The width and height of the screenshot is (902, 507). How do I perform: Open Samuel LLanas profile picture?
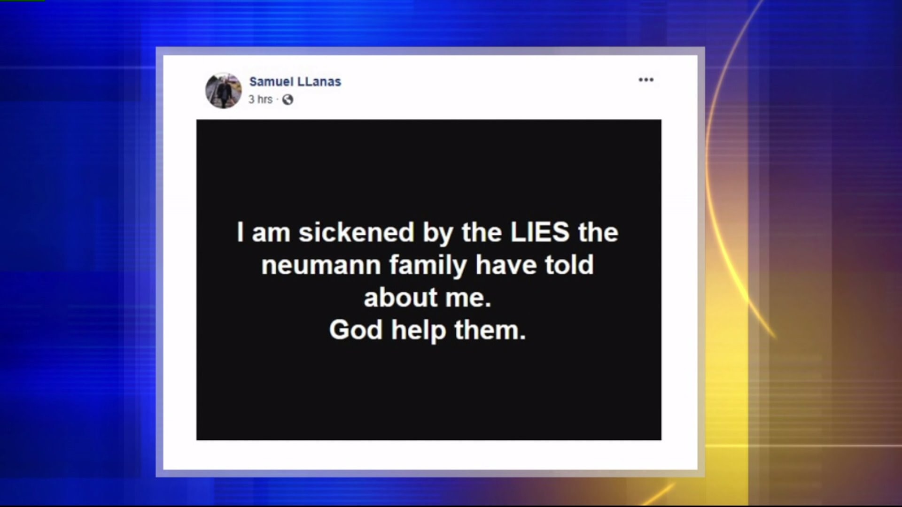(224, 91)
